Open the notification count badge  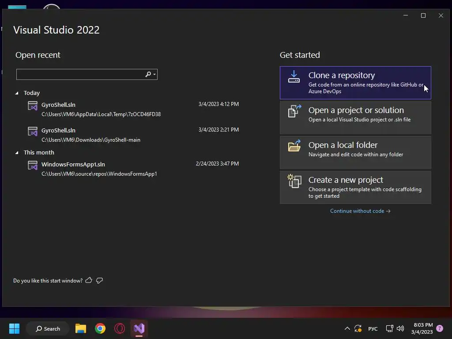[x=440, y=328]
